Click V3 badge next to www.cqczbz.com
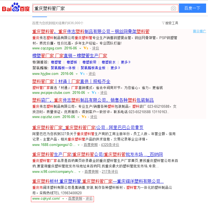This screenshot has height=204, width=208. tap(84, 117)
